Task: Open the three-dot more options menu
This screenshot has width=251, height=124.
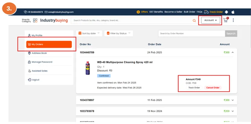Action: [233, 20]
